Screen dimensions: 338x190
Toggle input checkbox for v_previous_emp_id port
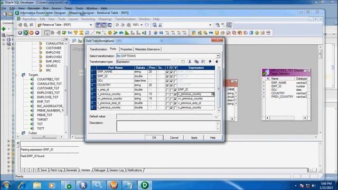167,103
